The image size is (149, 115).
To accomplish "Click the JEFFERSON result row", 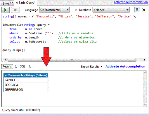I will [x=26, y=90].
